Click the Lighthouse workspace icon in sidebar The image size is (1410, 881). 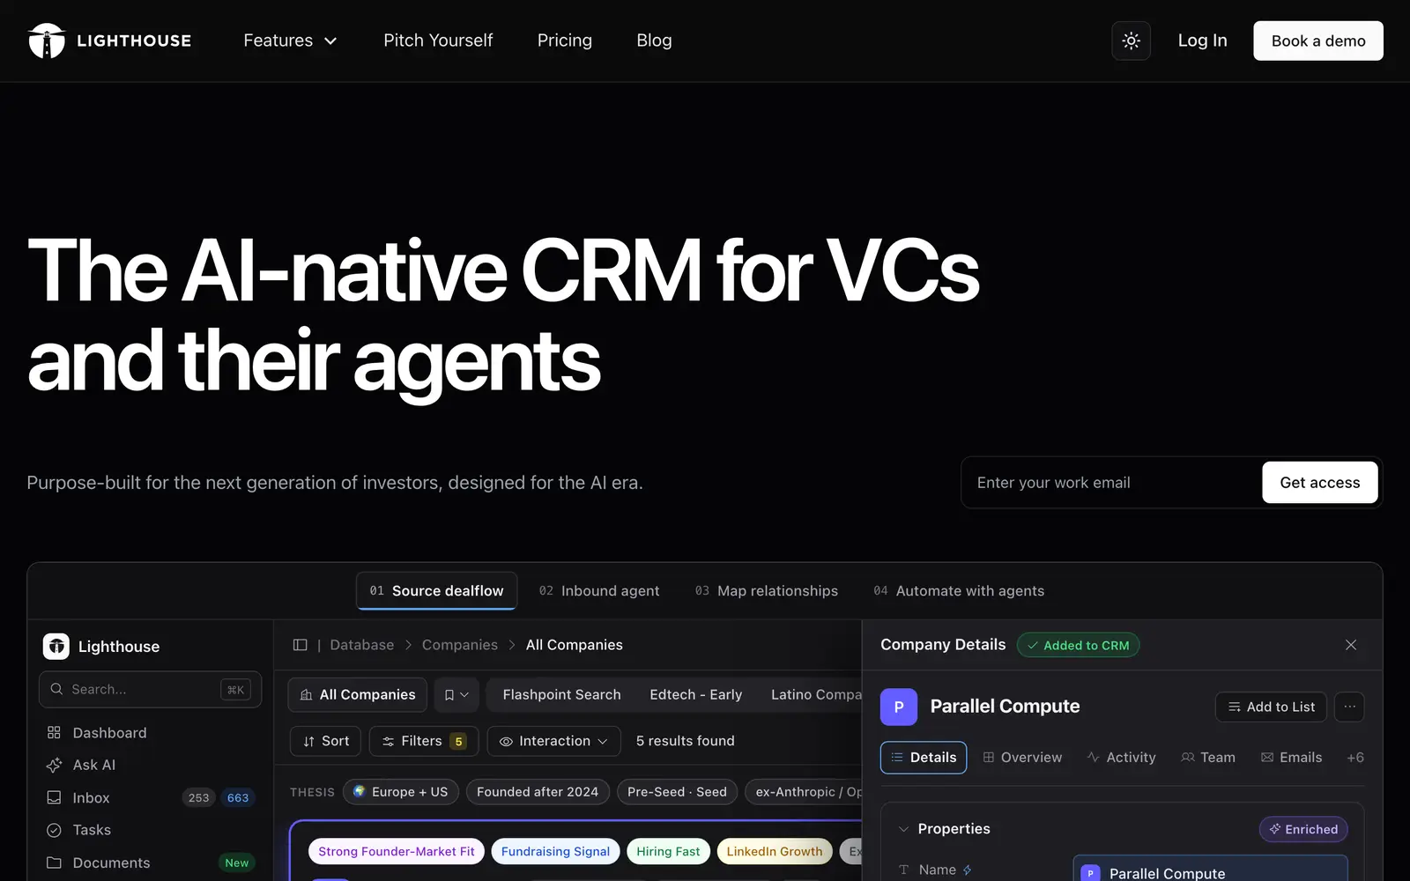pyautogui.click(x=56, y=646)
